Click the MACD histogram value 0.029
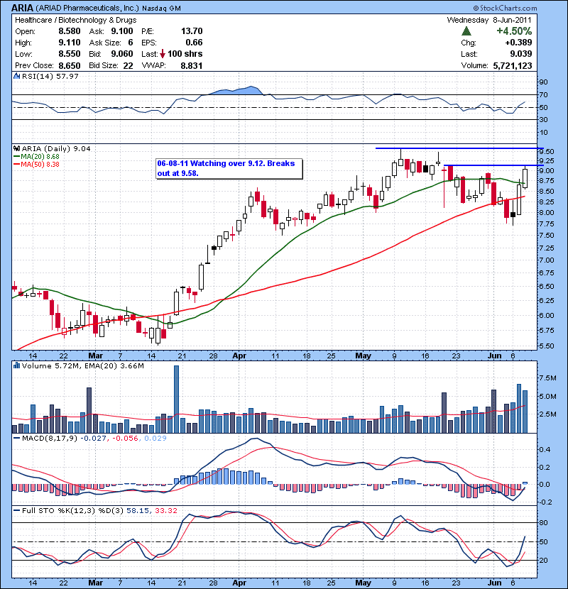The height and width of the screenshot is (589, 568). coord(155,439)
